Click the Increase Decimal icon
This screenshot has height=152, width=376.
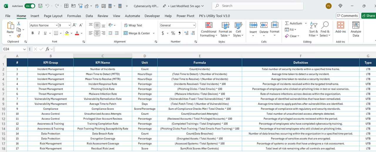click(187, 33)
